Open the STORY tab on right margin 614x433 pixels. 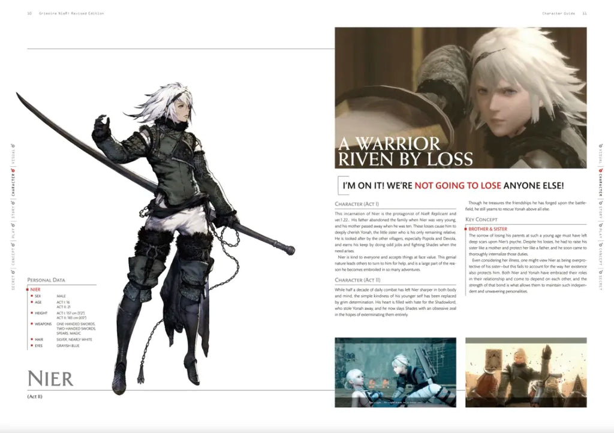click(x=600, y=213)
